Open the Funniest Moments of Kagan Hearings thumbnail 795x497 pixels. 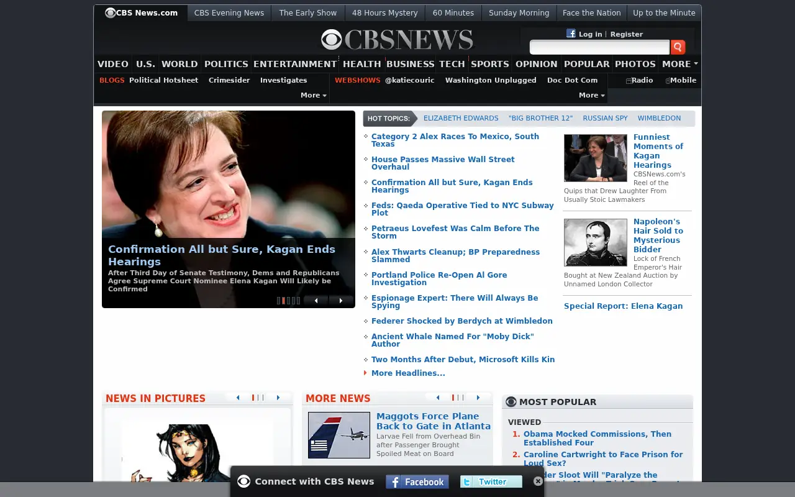click(x=596, y=158)
